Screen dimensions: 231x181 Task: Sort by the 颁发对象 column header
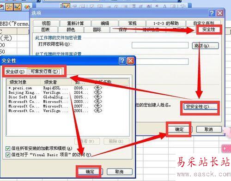click(24, 82)
